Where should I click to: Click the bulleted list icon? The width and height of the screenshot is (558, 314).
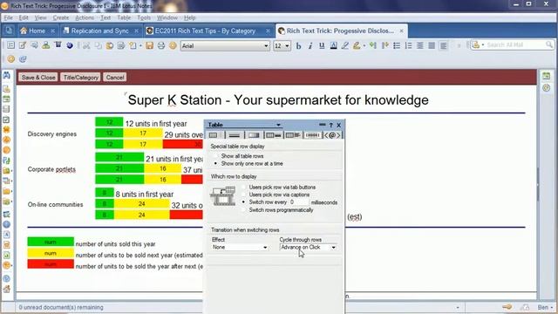(x=397, y=46)
